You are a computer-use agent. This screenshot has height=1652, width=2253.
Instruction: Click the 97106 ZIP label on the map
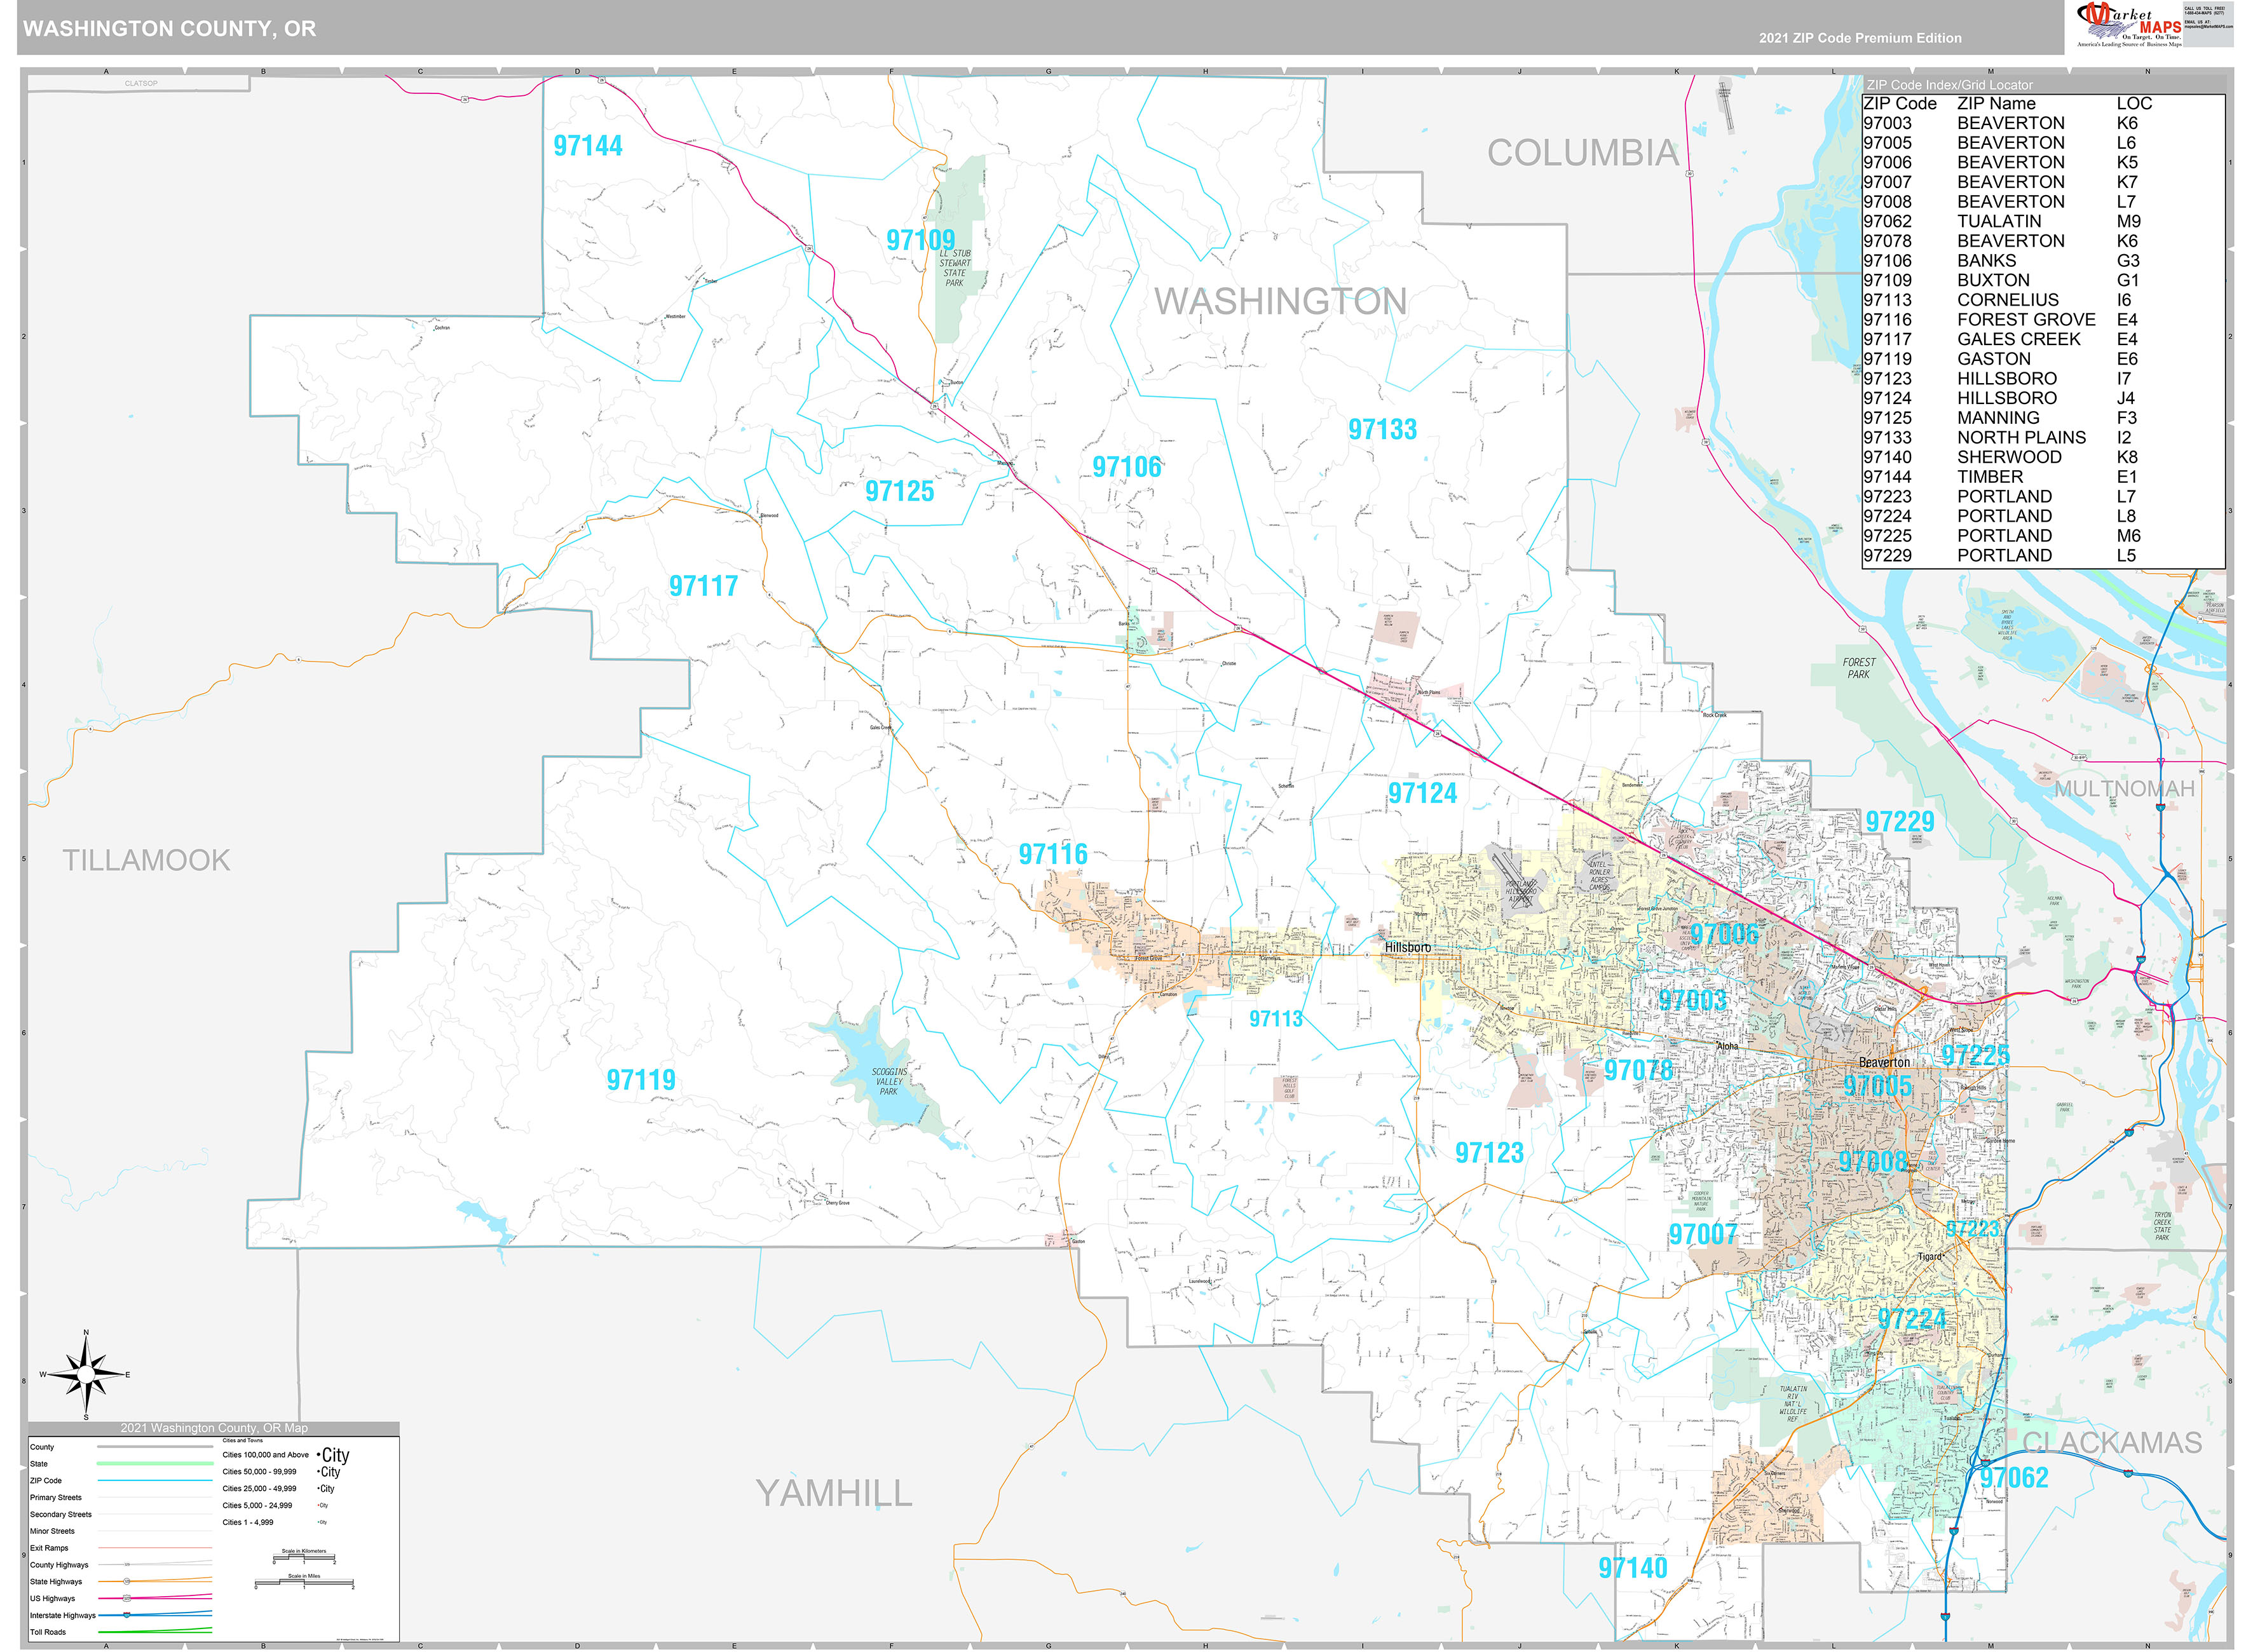[x=1126, y=467]
